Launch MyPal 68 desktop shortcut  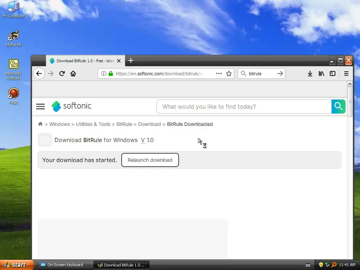pos(14,38)
